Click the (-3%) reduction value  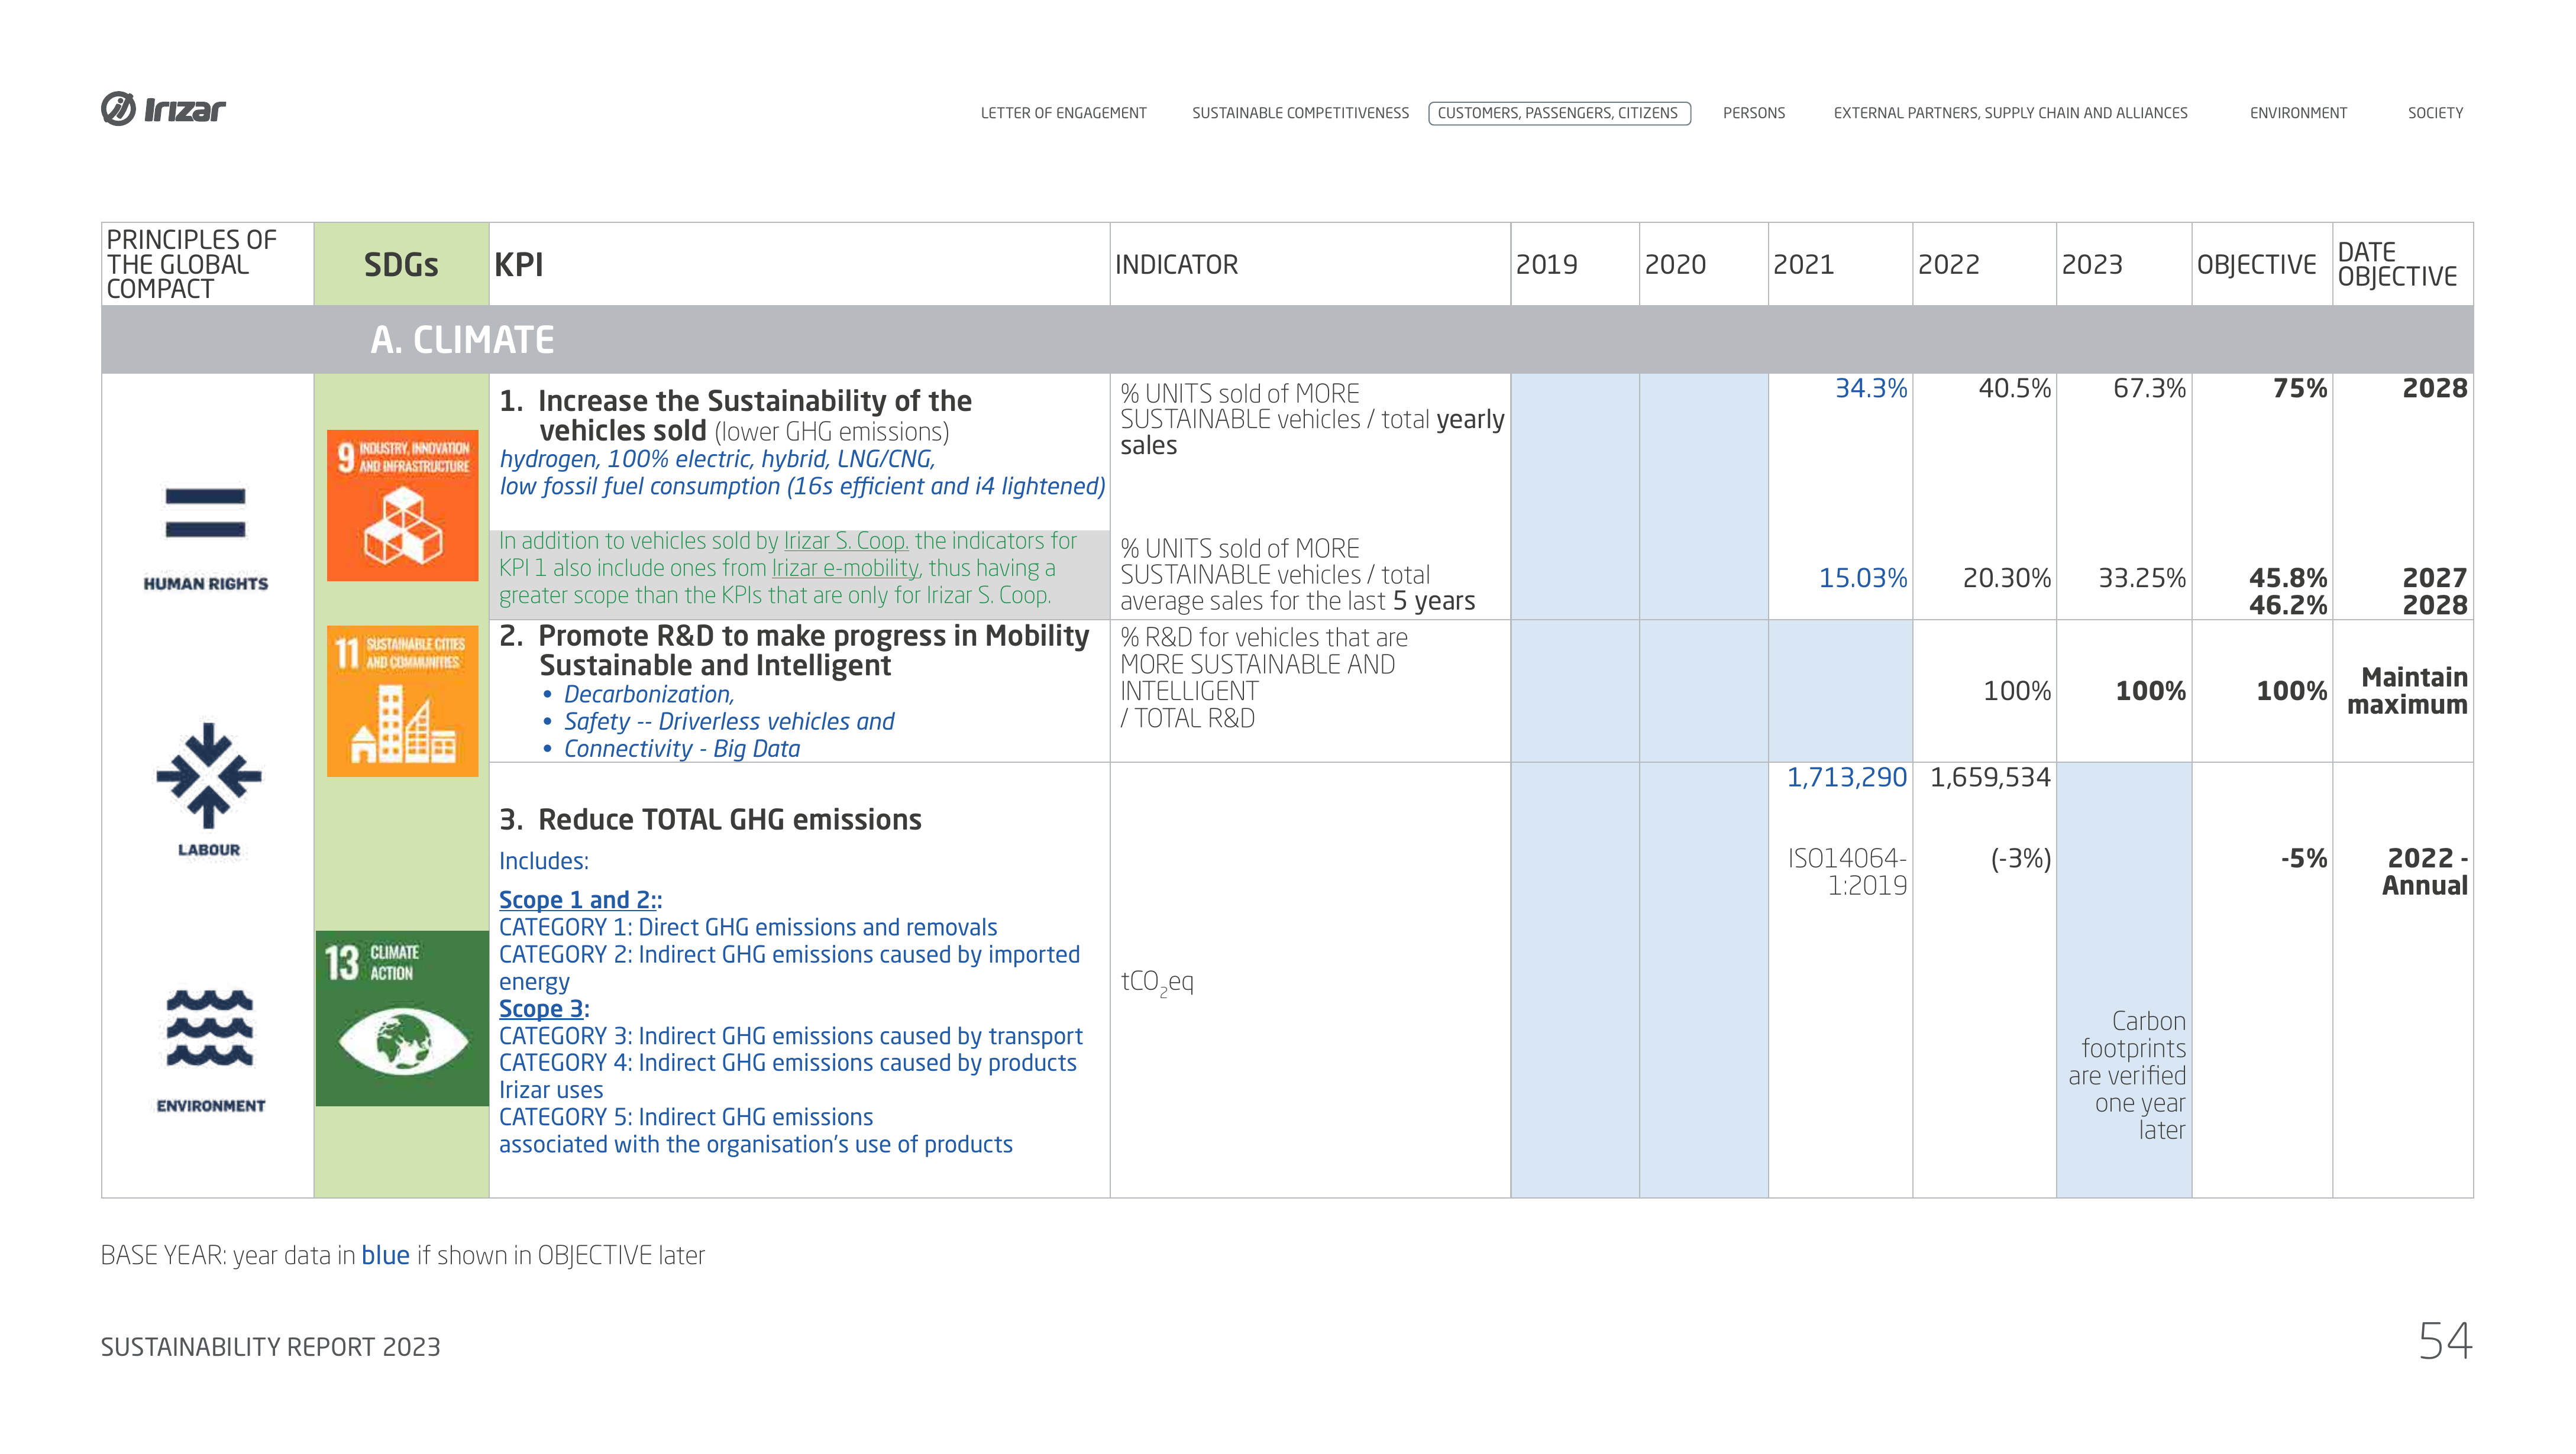(x=2020, y=859)
